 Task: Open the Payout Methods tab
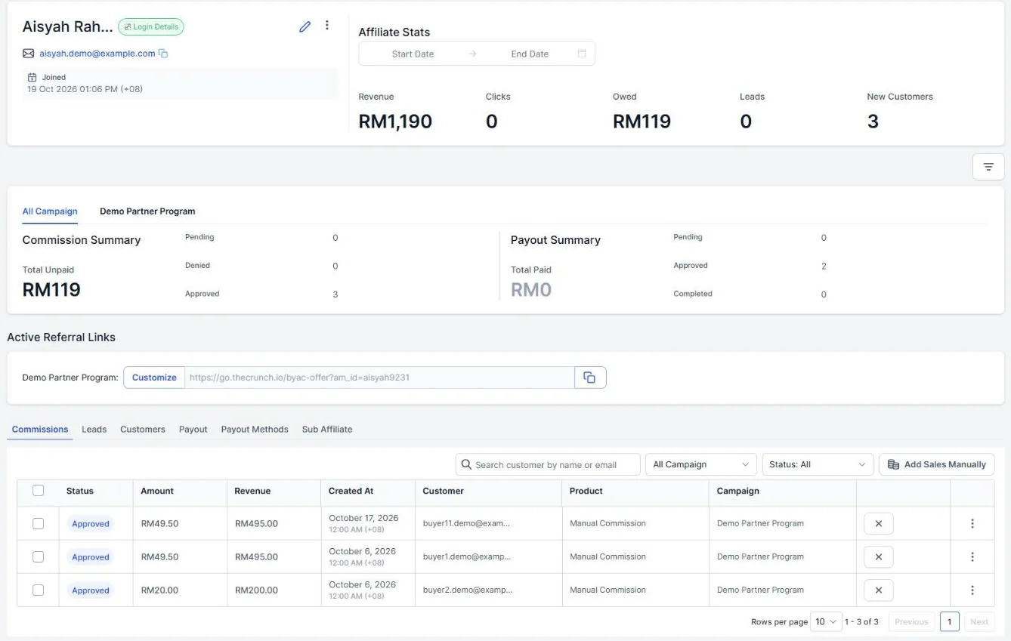[255, 429]
